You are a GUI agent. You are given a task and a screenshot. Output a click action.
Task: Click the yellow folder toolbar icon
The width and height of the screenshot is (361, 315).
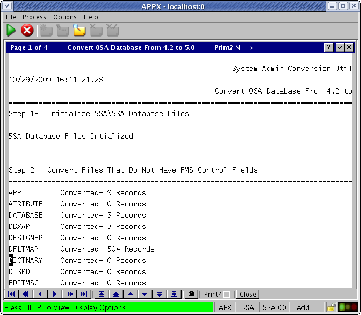(x=80, y=31)
